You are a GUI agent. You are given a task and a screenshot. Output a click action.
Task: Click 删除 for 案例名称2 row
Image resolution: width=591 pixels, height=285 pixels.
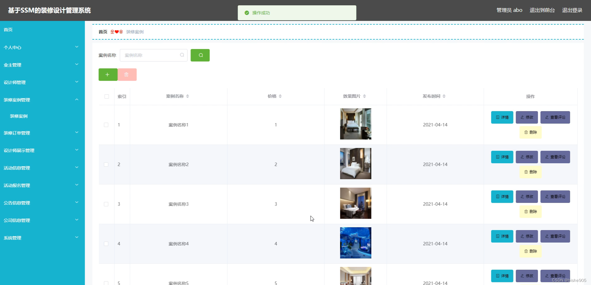pos(531,172)
